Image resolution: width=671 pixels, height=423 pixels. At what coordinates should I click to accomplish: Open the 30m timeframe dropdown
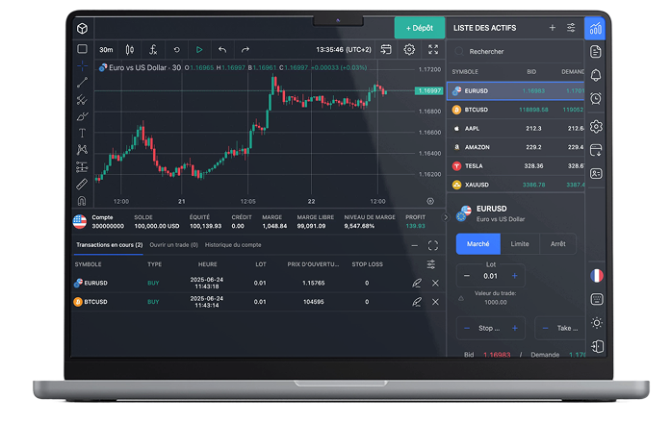point(106,50)
